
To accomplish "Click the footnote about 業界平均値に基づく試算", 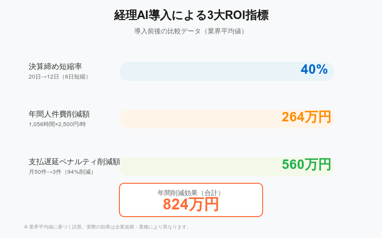I will (106, 227).
